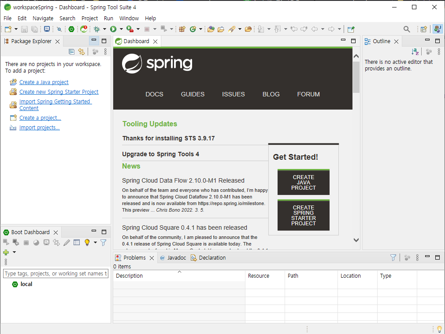The height and width of the screenshot is (334, 445).
Task: Open the Window menu
Action: (x=129, y=18)
